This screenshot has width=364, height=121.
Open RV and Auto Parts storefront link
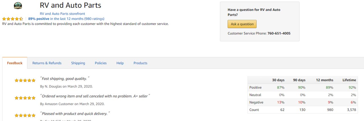[62, 14]
